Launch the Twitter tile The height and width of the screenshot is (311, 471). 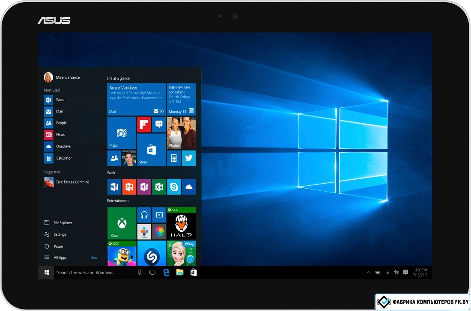tap(189, 158)
